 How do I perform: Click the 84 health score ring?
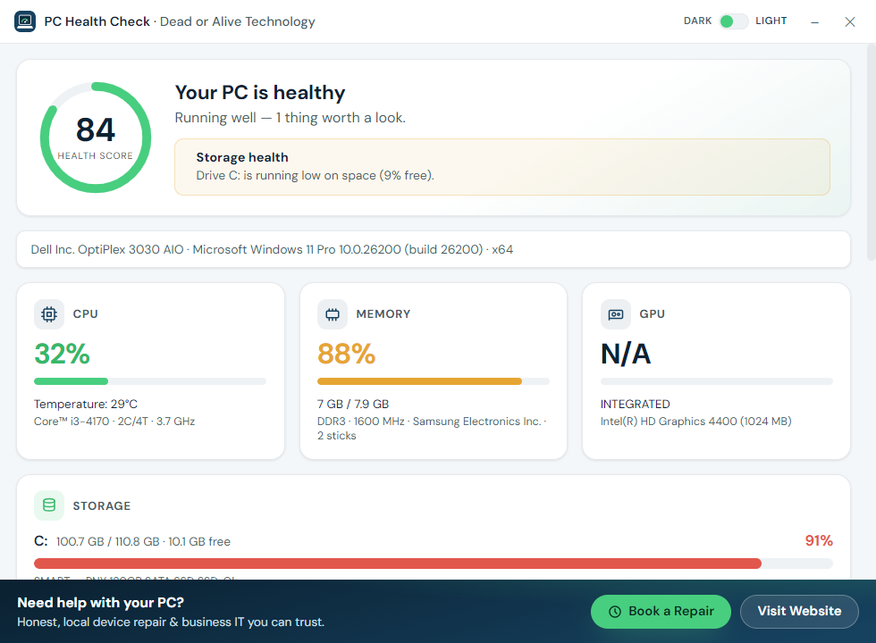tap(96, 138)
